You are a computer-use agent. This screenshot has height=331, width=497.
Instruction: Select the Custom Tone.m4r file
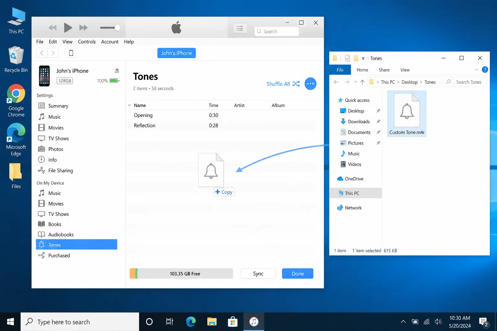[x=407, y=113]
